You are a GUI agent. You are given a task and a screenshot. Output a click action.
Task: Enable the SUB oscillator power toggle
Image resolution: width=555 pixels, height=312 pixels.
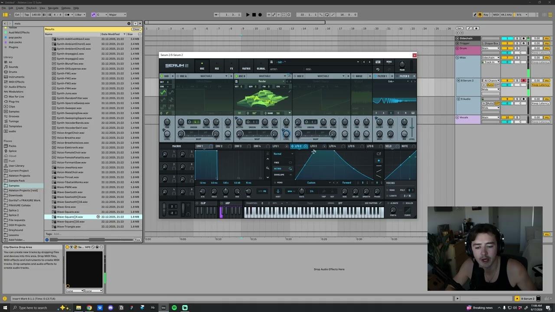(161, 76)
